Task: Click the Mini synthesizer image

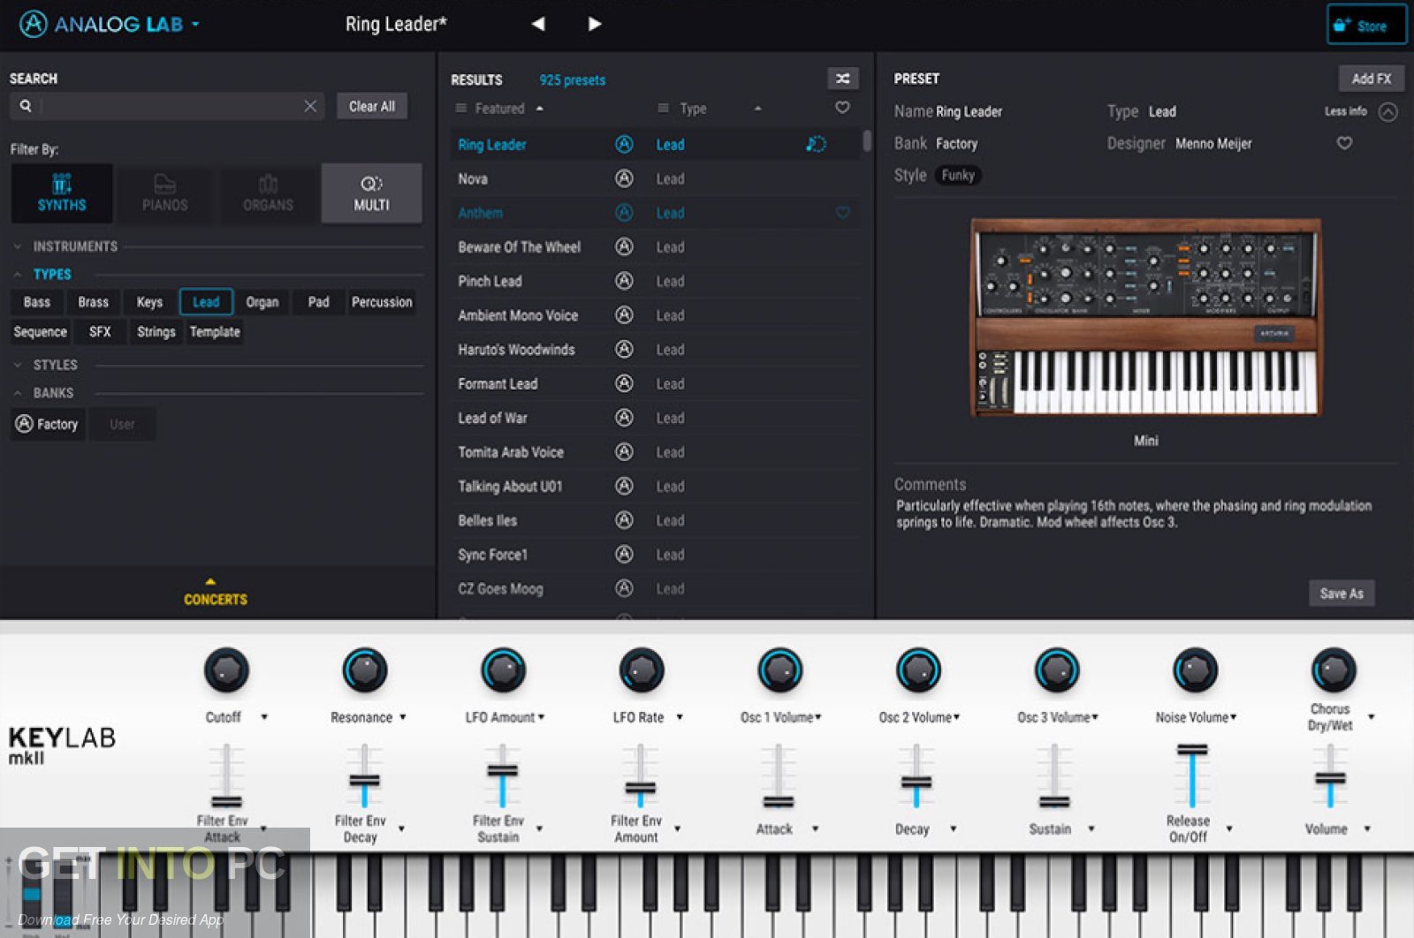Action: [1146, 317]
